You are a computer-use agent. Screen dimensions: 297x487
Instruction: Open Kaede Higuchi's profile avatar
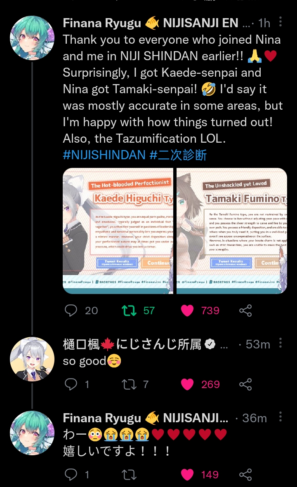pos(32,359)
